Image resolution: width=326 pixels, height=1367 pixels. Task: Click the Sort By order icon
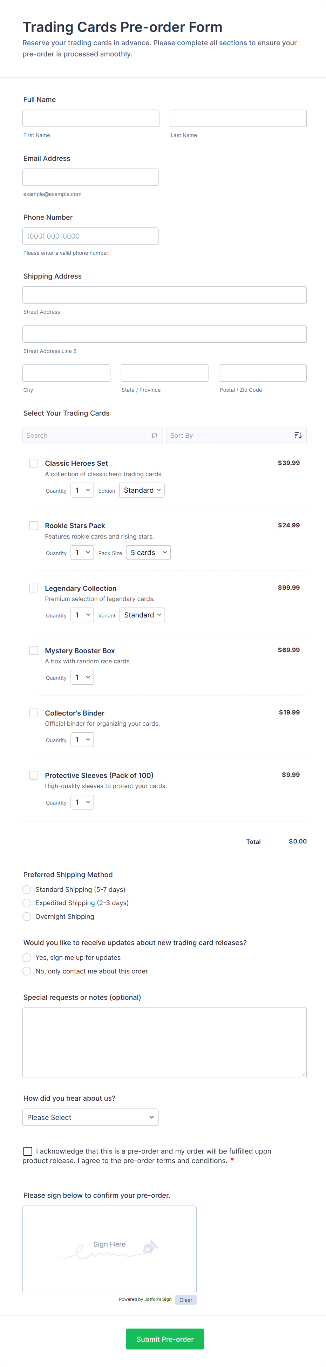pos(298,435)
